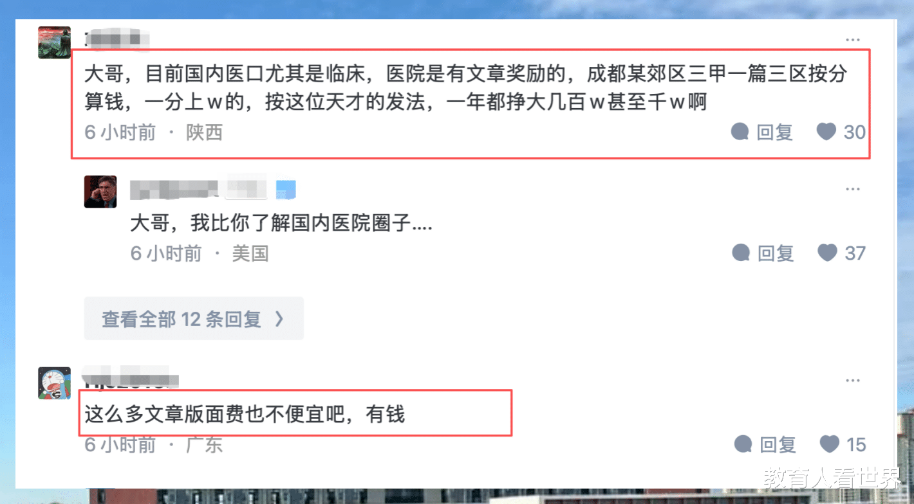Click 回复 text on the 广东 comment
Image resolution: width=914 pixels, height=504 pixels.
pos(778,444)
